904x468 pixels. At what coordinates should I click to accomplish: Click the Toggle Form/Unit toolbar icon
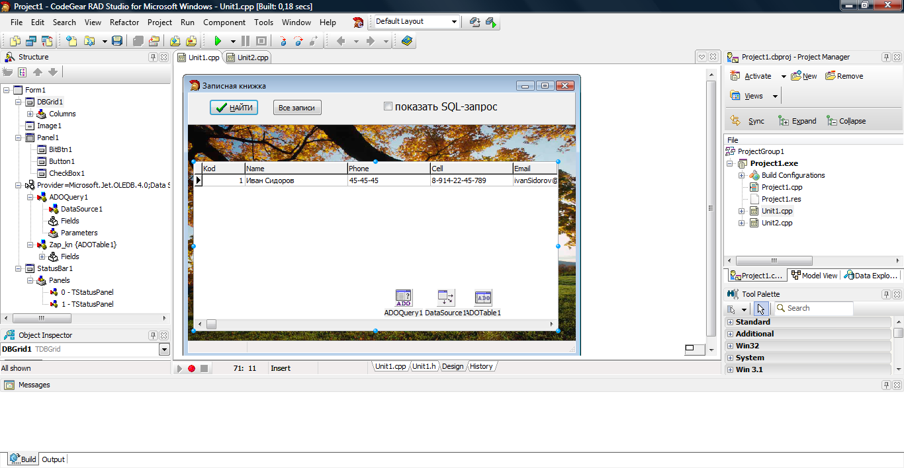(46, 41)
